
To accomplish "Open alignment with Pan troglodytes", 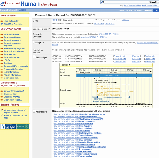I will coord(73,128).
